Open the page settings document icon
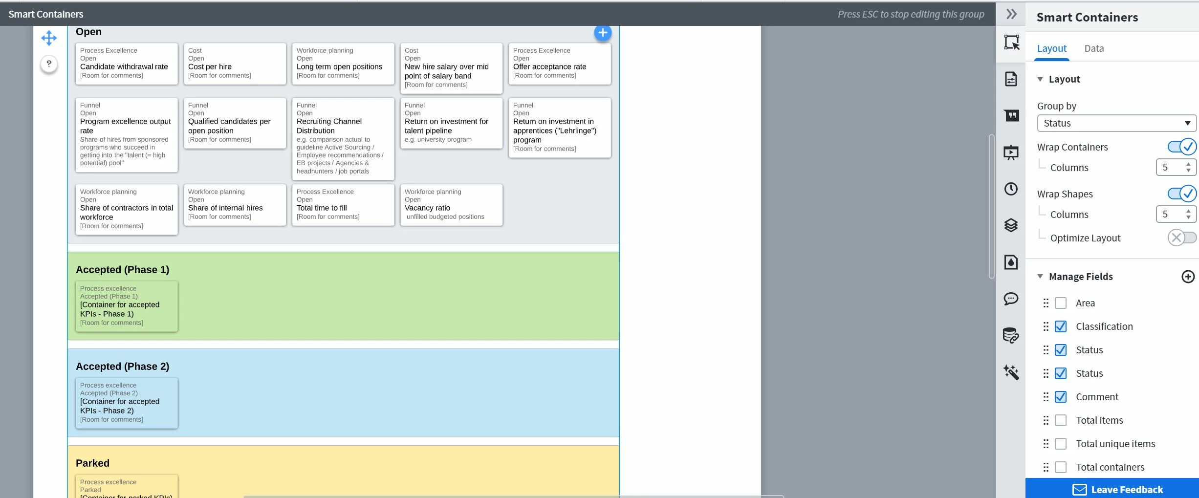1199x498 pixels. tap(1011, 79)
